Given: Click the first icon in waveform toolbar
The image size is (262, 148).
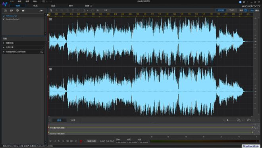Looking at the screenshot, I should click(x=51, y=10).
